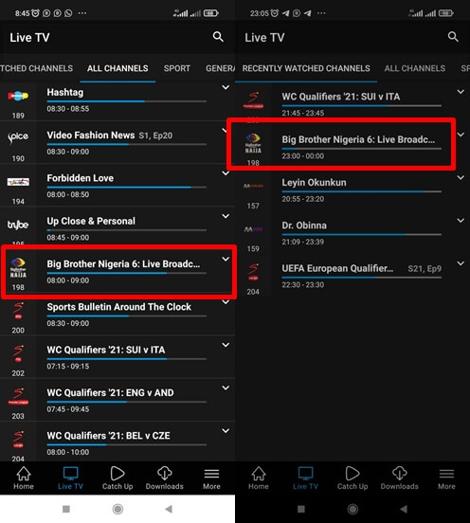Viewport: 470px width, 523px height.
Task: Select channel 189 logo beside Hashtag
Action: 18,96
